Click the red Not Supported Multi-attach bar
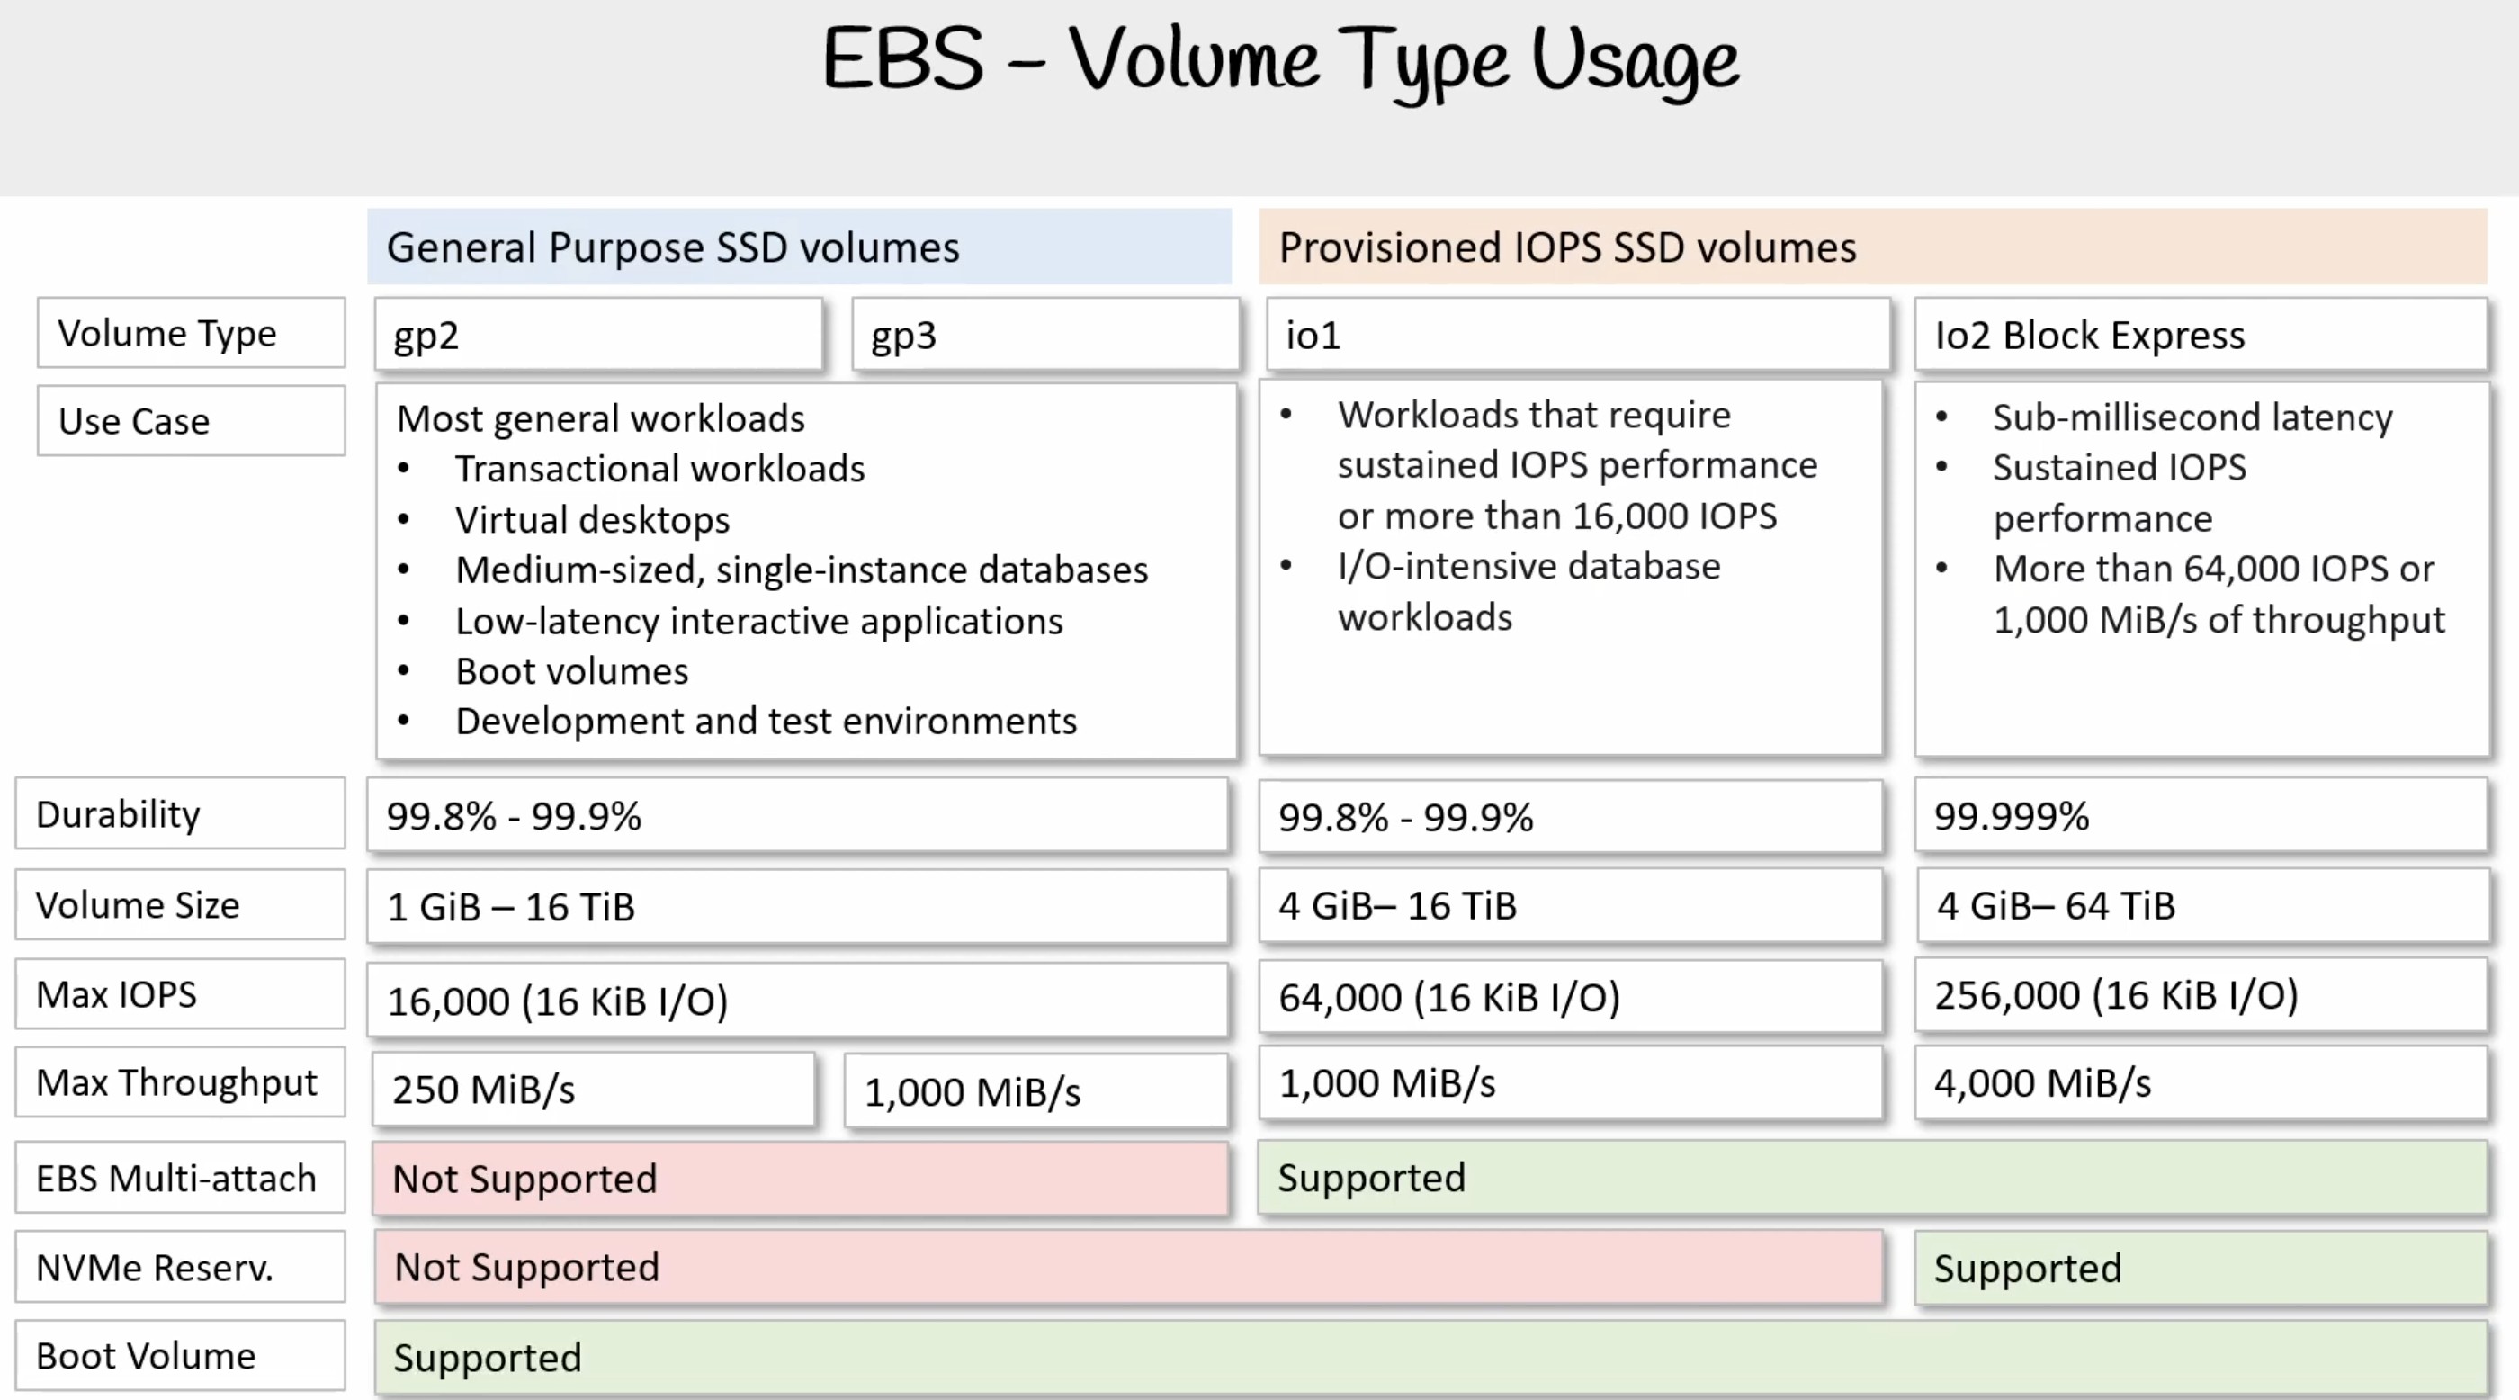Image resolution: width=2519 pixels, height=1400 pixels. click(x=800, y=1178)
